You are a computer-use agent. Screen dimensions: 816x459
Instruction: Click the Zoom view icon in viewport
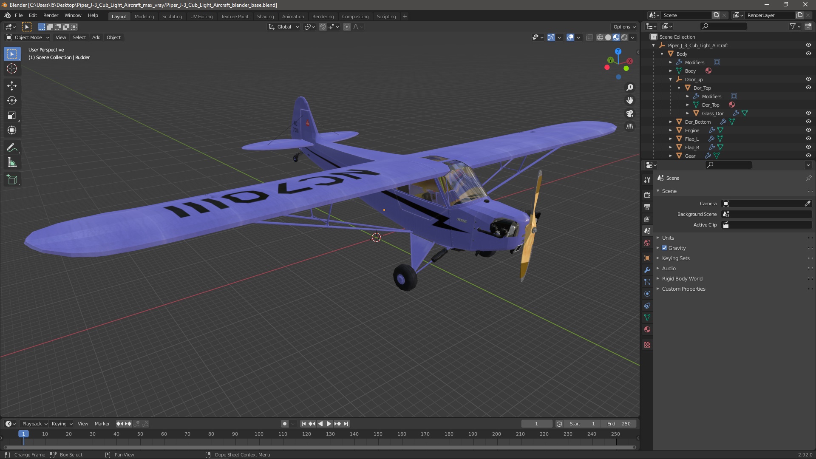click(630, 88)
